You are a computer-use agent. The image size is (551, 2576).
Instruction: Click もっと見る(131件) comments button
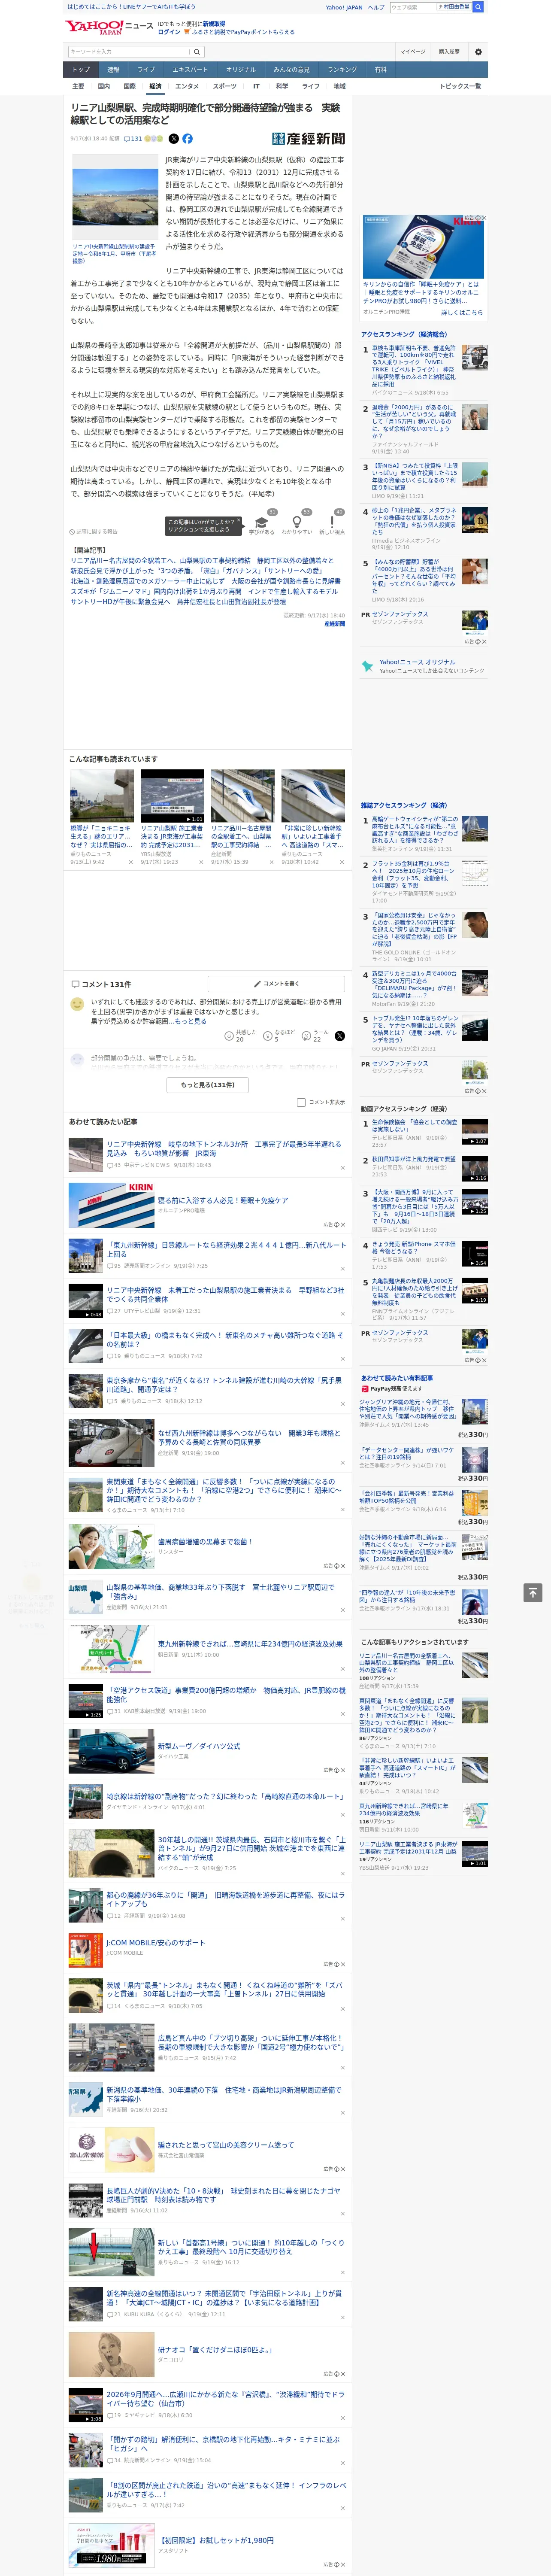(208, 1084)
